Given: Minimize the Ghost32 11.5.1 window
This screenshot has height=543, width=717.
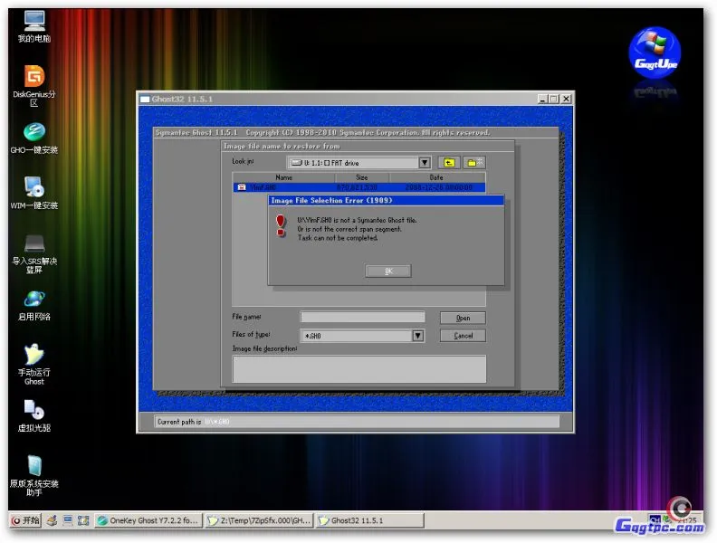Looking at the screenshot, I should tap(542, 99).
